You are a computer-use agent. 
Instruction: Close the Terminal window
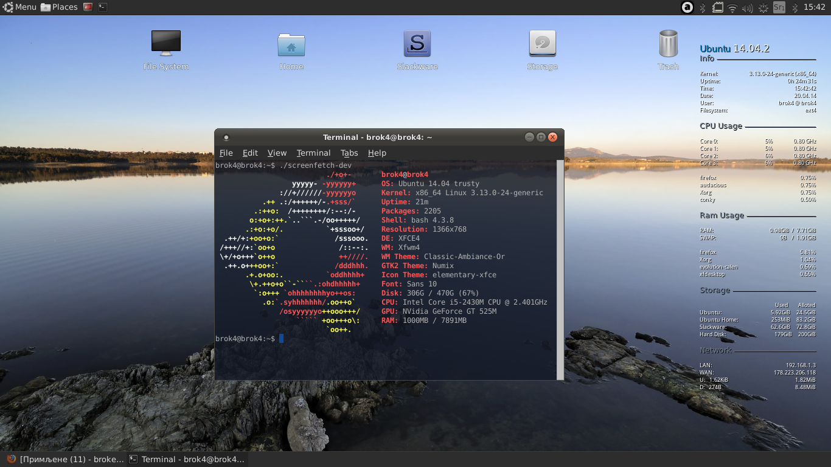click(552, 137)
